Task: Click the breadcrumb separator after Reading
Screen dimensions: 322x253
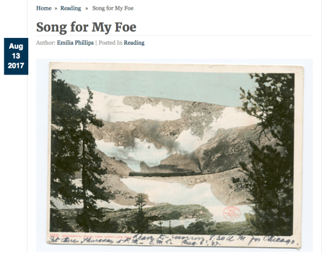Action: tap(86, 9)
